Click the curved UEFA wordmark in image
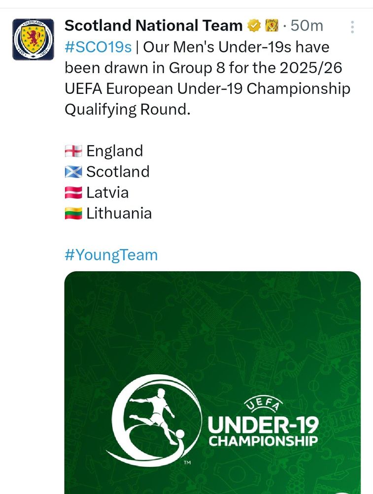 [x=263, y=408]
